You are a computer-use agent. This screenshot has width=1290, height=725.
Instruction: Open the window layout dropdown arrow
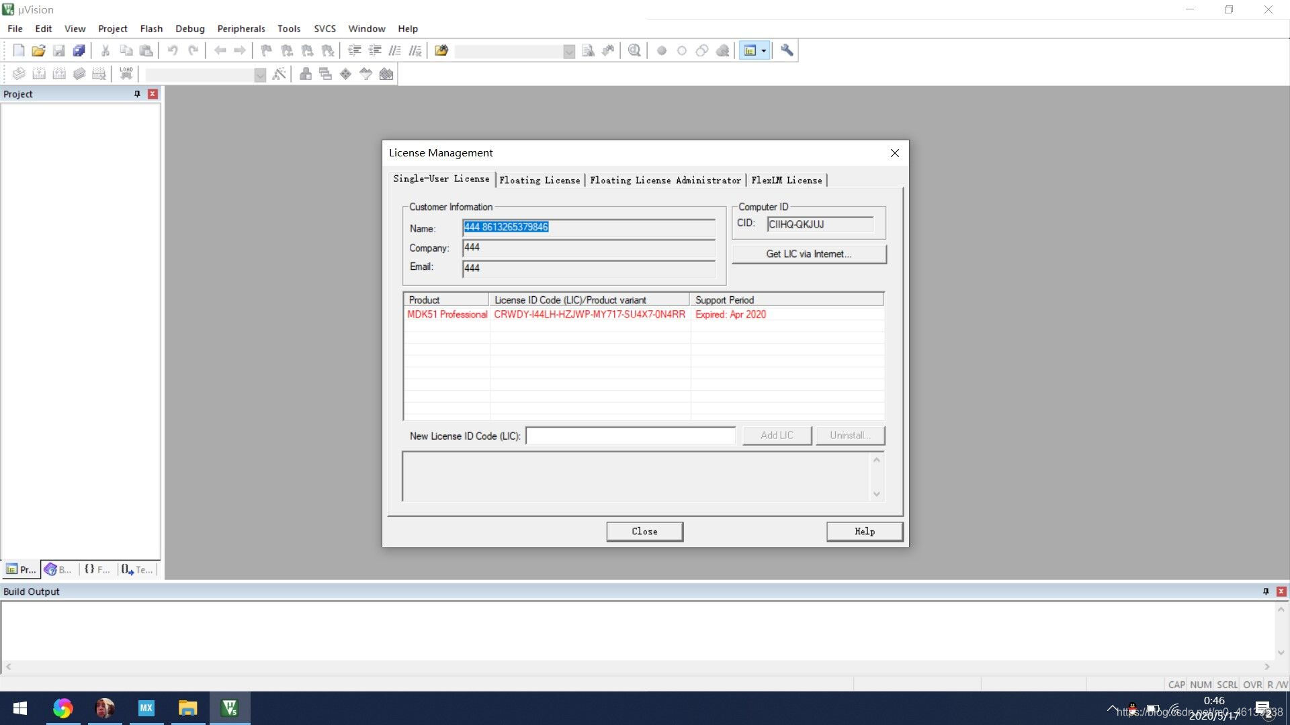(763, 50)
